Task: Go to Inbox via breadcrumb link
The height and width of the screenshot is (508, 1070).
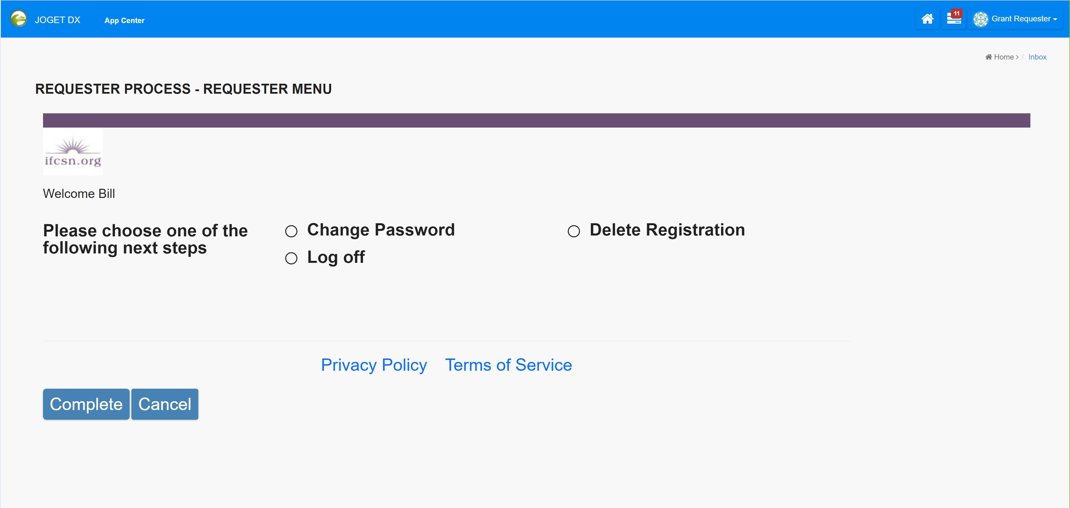Action: point(1037,57)
